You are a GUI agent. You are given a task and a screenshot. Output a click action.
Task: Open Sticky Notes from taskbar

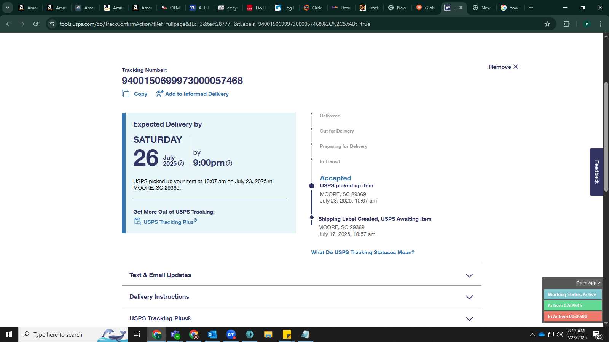287,334
